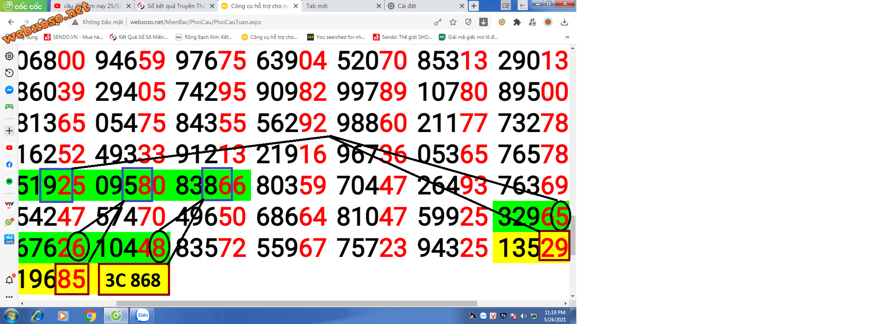Image resolution: width=875 pixels, height=324 pixels.
Task: Toggle the ad-block shield icon
Action: click(468, 22)
